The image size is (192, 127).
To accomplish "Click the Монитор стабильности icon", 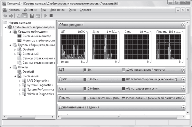I will 19,40.
